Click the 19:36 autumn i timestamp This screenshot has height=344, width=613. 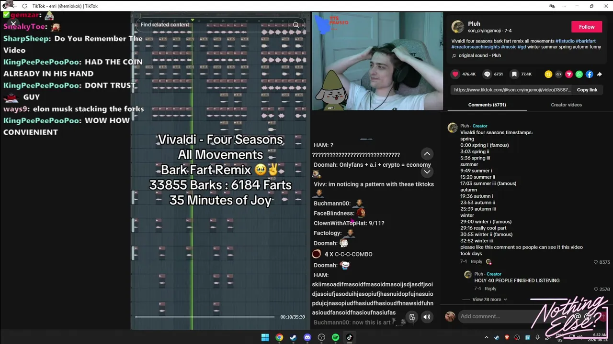pyautogui.click(x=477, y=196)
